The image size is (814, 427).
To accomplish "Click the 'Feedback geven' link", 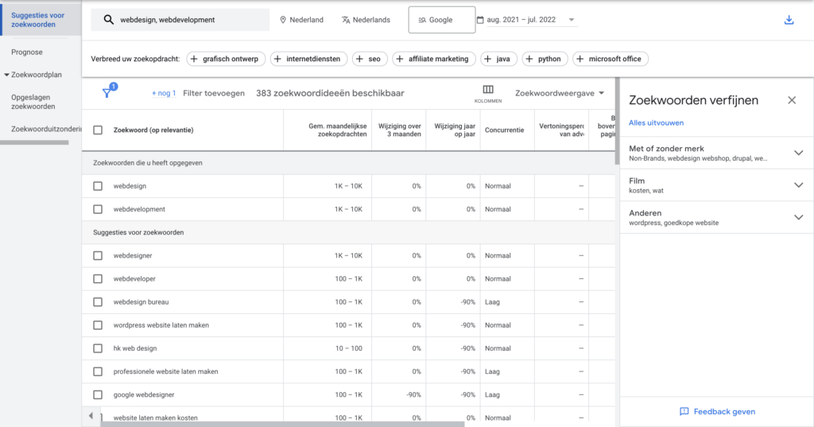I will [724, 411].
